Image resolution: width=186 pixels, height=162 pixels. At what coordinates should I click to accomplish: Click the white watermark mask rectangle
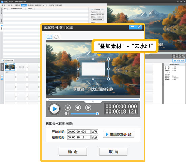pyautogui.click(x=93, y=69)
